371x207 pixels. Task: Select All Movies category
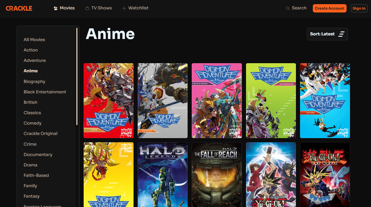tap(34, 40)
